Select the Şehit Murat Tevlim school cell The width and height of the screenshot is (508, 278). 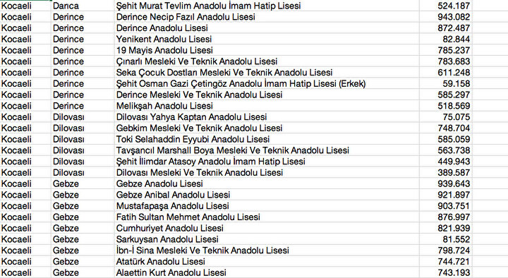point(267,6)
